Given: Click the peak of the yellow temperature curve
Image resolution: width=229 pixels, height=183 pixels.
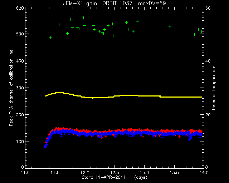Looking at the screenshot, I should (59, 93).
